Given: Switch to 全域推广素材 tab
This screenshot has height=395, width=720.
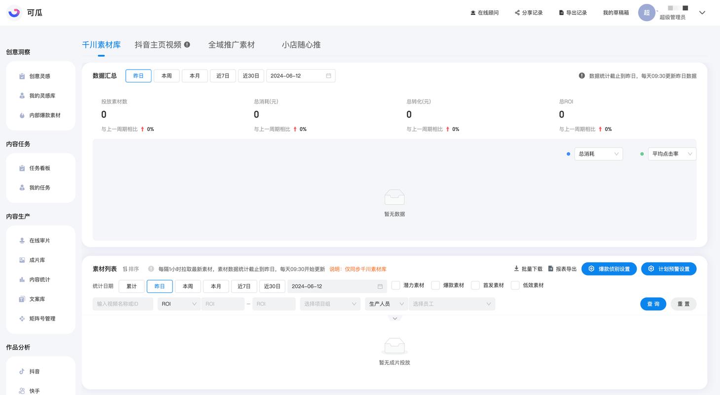Looking at the screenshot, I should tap(231, 44).
